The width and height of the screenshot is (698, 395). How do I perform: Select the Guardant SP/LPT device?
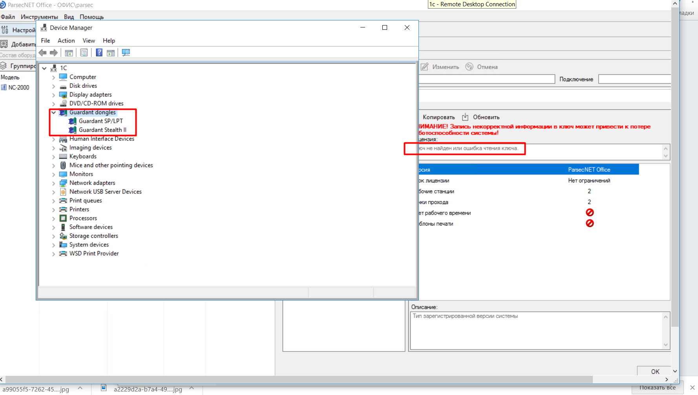pyautogui.click(x=100, y=121)
